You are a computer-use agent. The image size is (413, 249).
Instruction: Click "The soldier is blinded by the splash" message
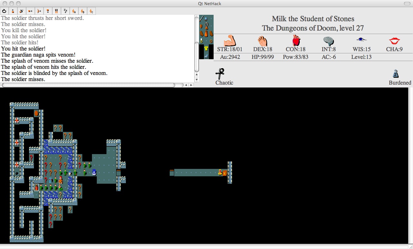[x=54, y=73]
